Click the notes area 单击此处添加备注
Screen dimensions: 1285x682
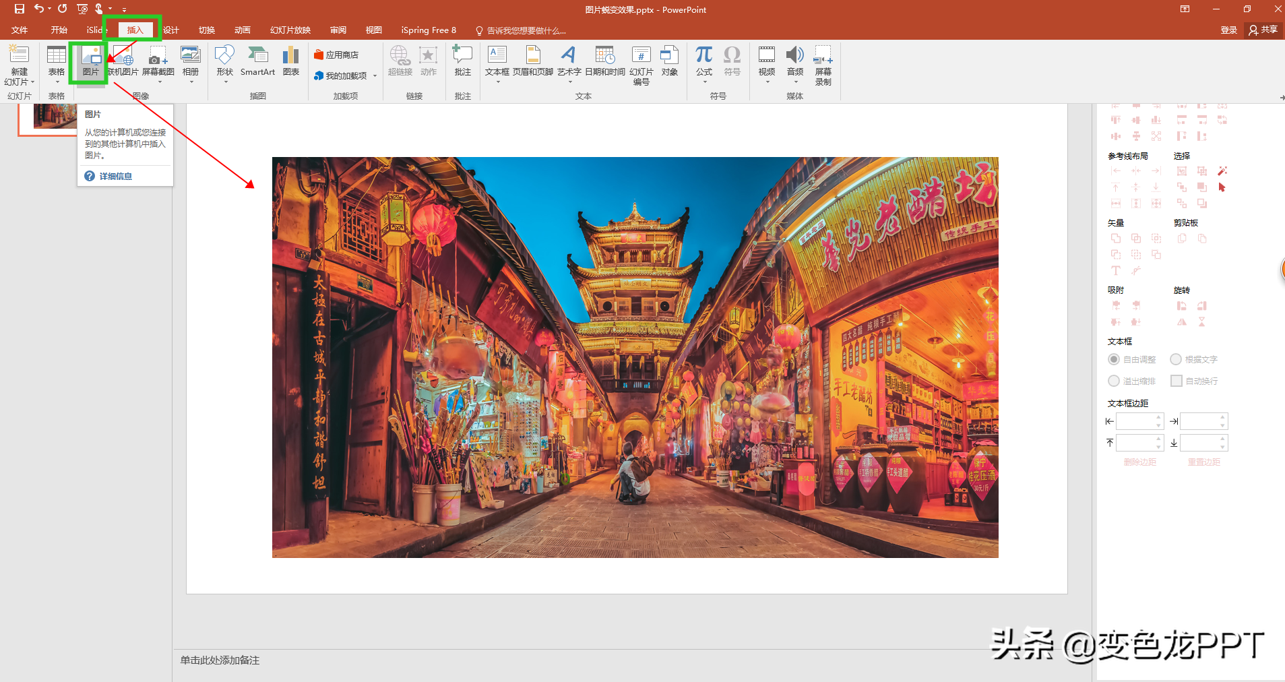pyautogui.click(x=220, y=660)
